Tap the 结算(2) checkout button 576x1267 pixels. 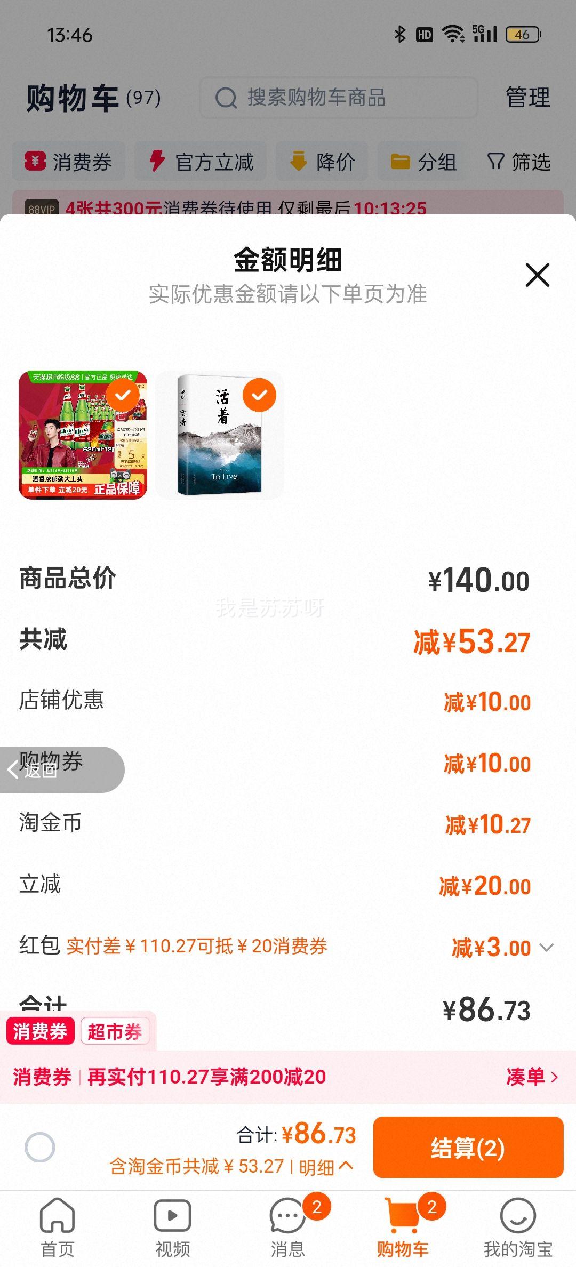[468, 1147]
